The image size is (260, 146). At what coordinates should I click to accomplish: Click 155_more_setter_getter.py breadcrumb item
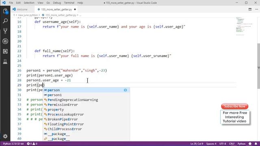pos(61,15)
